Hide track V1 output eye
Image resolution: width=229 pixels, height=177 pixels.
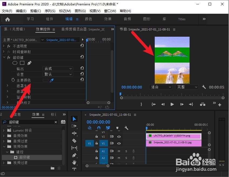point(119,144)
